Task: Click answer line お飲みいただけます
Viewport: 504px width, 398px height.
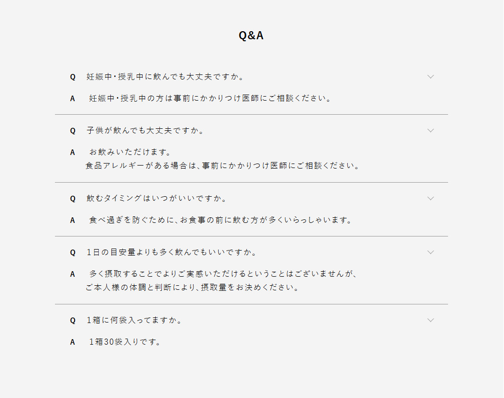Action: click(x=131, y=152)
